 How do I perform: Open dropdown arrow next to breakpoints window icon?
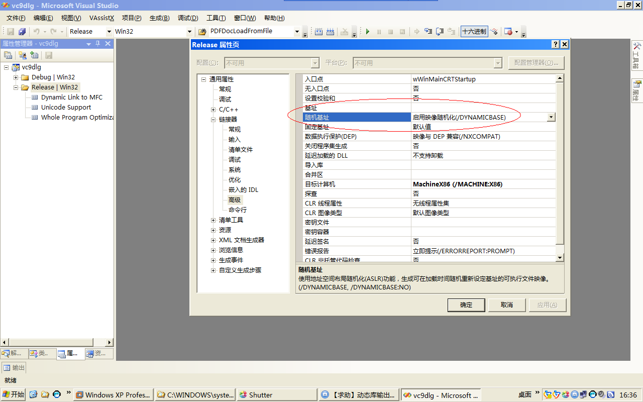point(517,32)
